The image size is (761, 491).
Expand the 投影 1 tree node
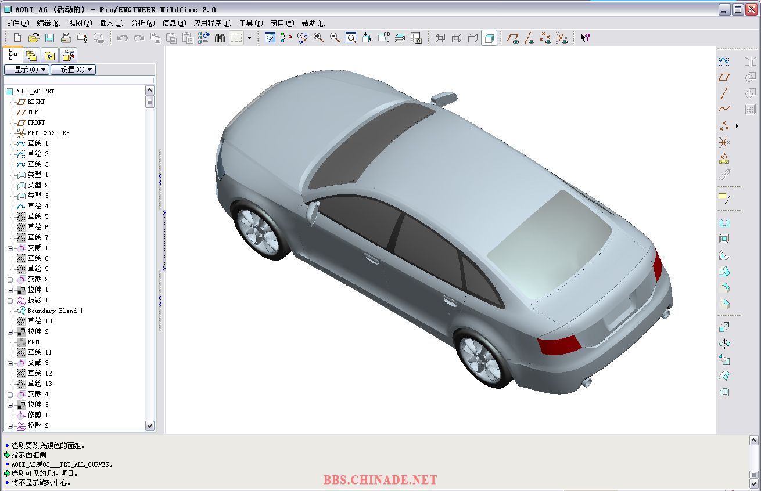[10, 301]
